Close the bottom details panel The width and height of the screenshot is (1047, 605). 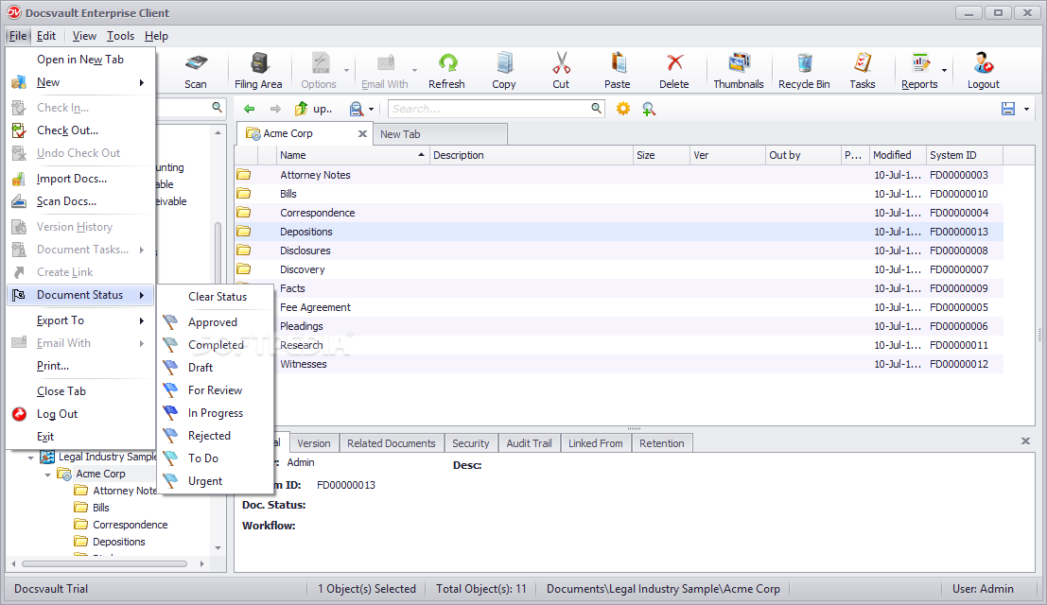(1025, 441)
